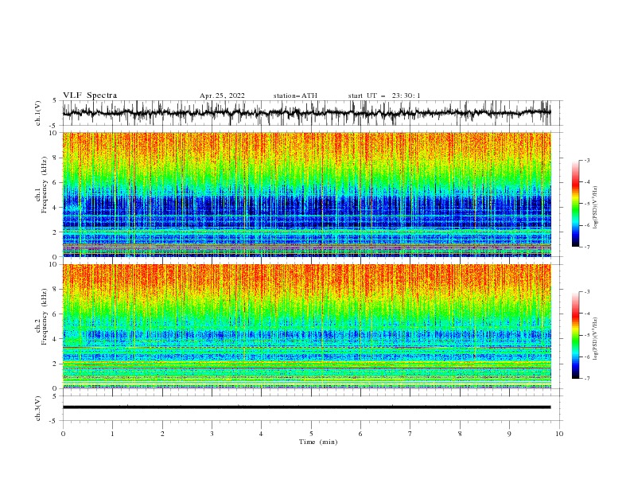Click the ch.2 spectrogram panel

(307, 326)
